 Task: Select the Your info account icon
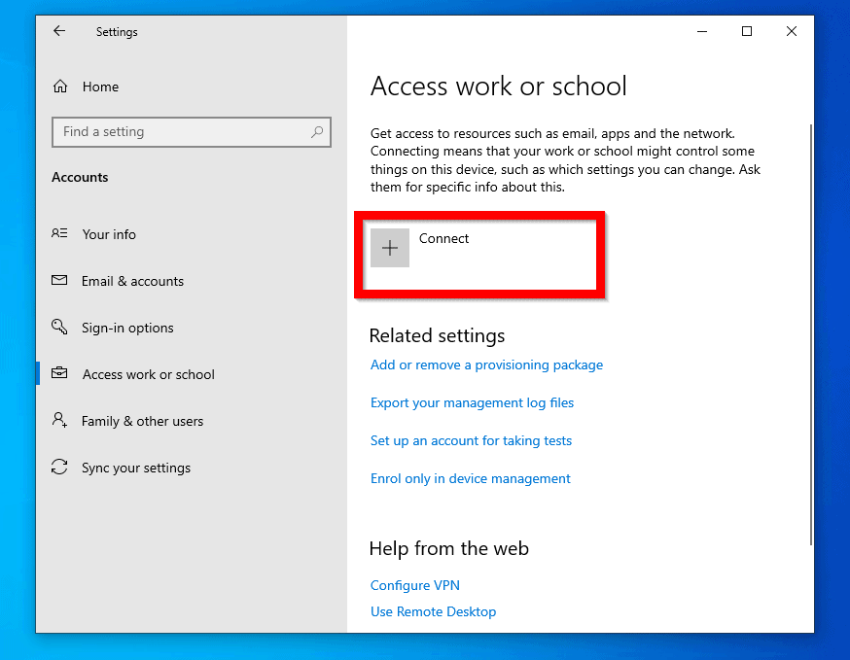[59, 234]
